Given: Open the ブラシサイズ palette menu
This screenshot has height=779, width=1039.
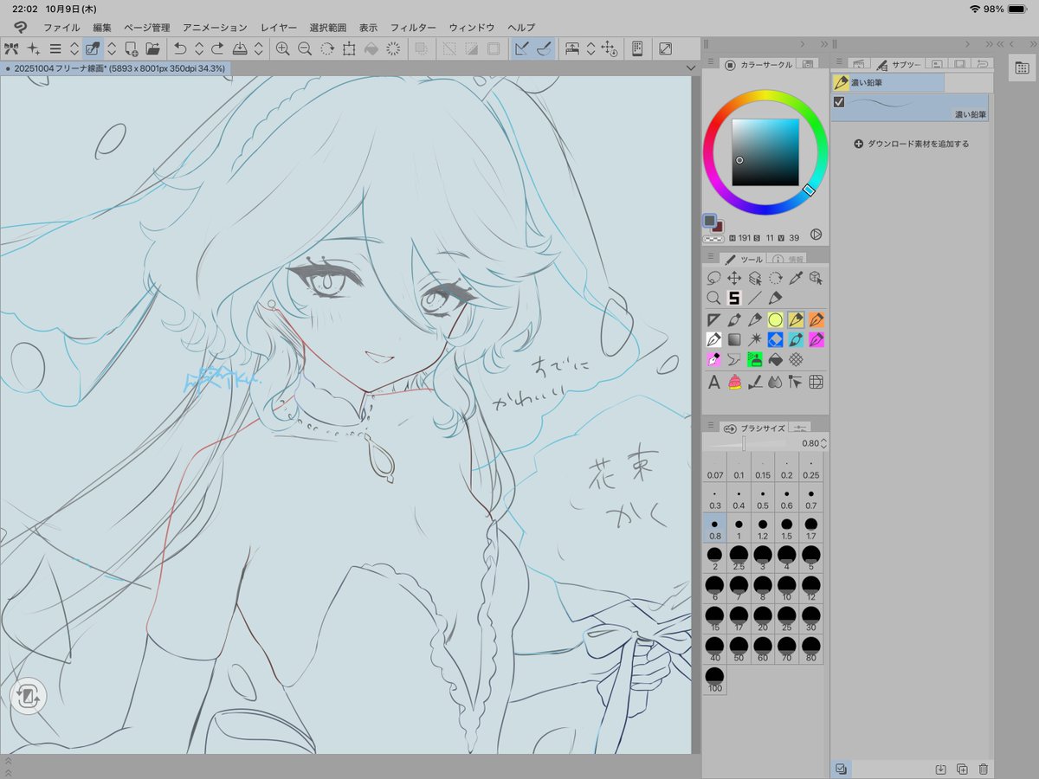Looking at the screenshot, I should [x=710, y=427].
